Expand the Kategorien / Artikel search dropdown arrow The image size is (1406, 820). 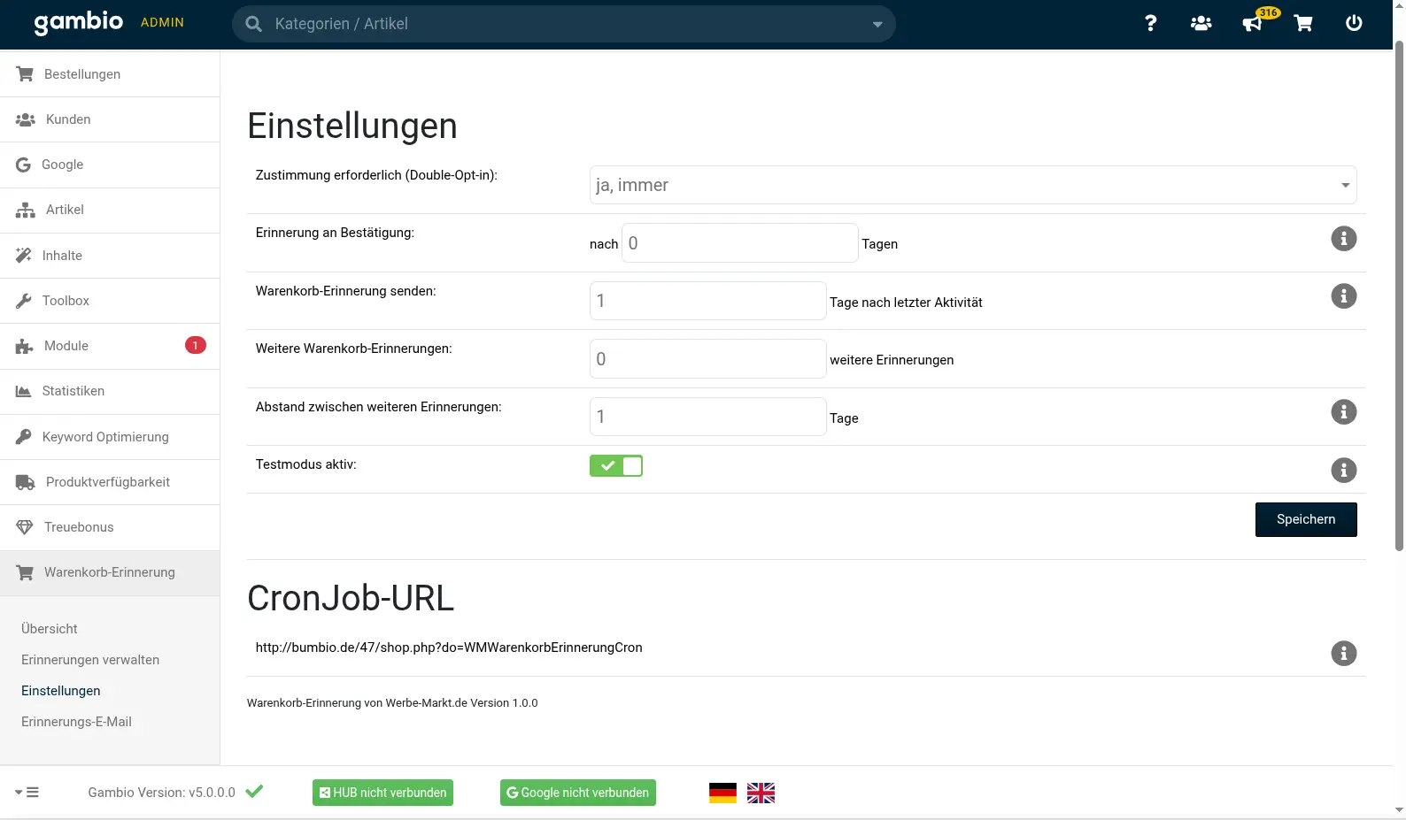coord(877,25)
